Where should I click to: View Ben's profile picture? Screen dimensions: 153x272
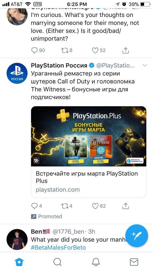click(17, 239)
